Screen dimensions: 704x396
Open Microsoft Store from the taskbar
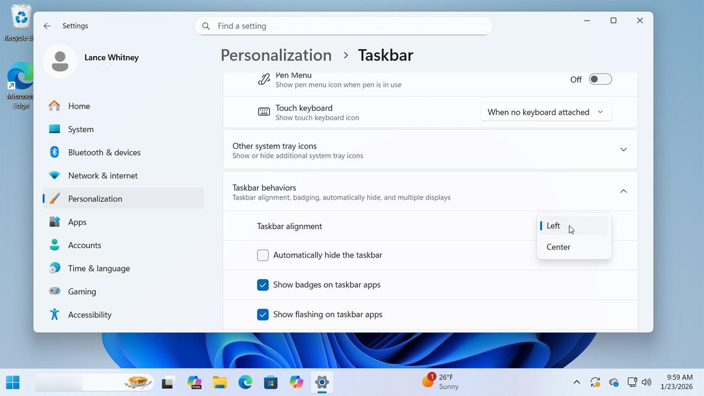tap(271, 382)
